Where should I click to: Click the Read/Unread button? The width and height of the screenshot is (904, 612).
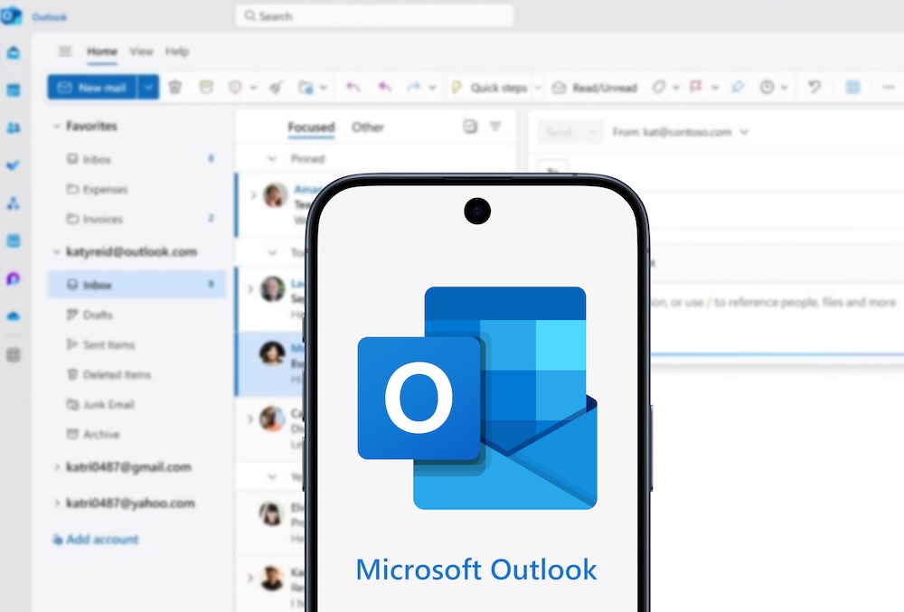tap(595, 88)
